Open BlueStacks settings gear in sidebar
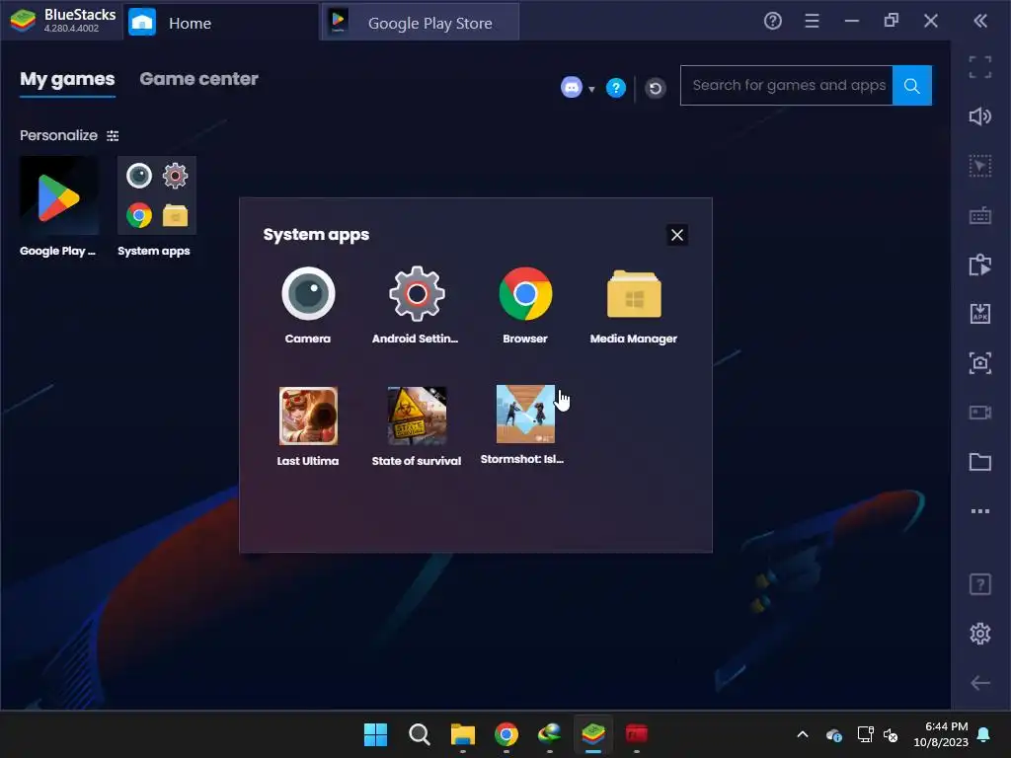Screen dimensions: 1011x758 [980, 634]
